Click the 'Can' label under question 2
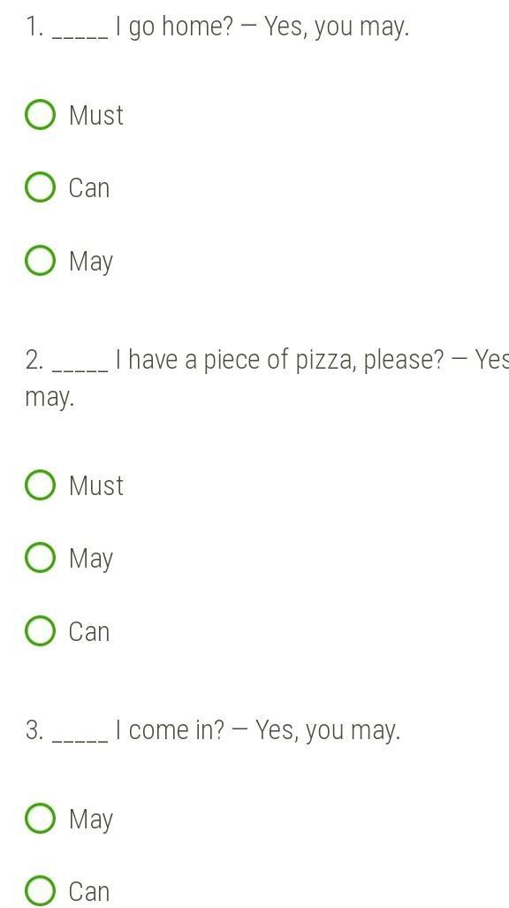 (x=89, y=631)
